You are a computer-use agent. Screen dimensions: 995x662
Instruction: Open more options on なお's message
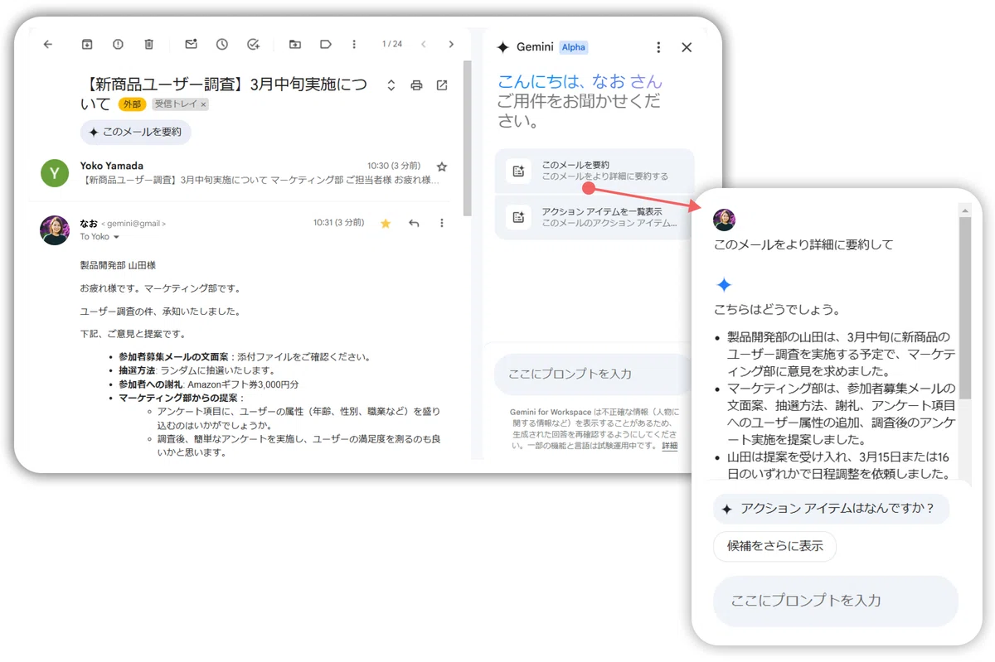click(x=442, y=223)
